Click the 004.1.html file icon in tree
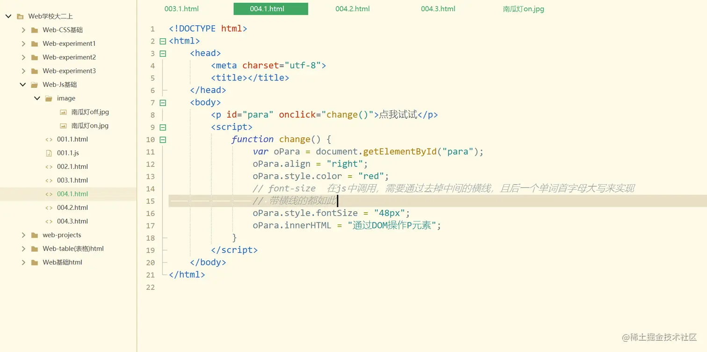Image resolution: width=707 pixels, height=352 pixels. 49,194
